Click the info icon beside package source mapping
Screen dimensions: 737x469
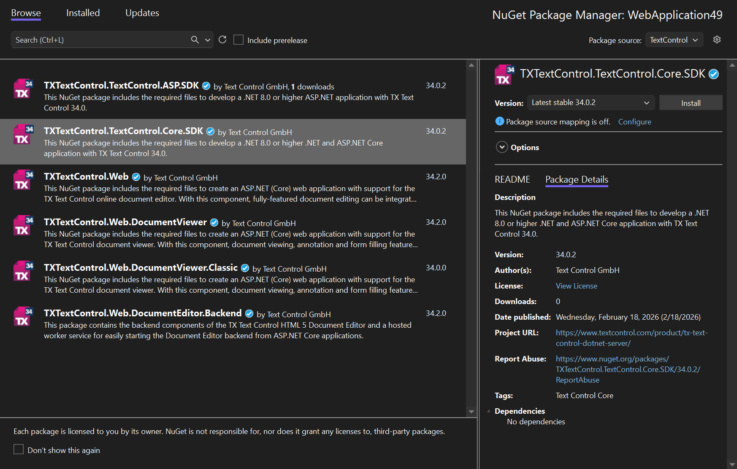click(499, 121)
